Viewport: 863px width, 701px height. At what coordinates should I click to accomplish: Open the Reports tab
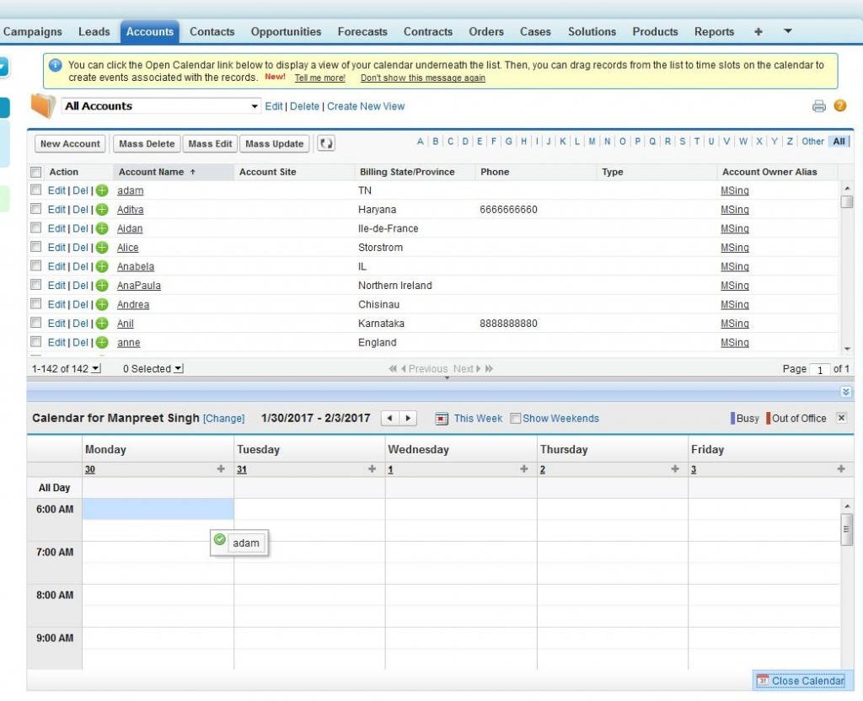(714, 31)
